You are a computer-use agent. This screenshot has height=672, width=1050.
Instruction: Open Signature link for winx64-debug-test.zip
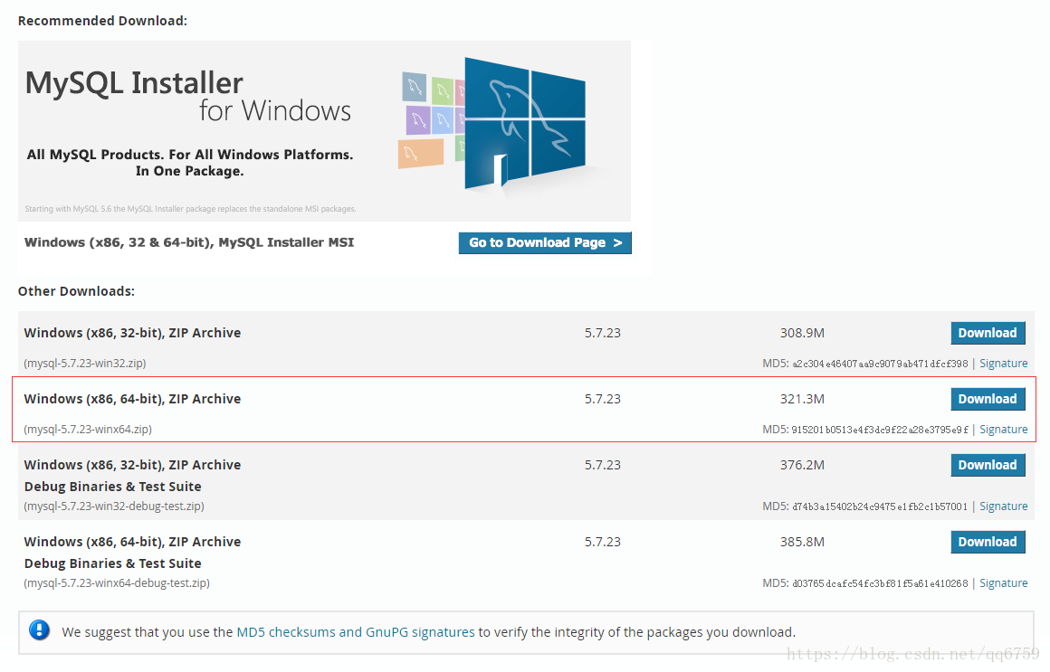[1003, 583]
